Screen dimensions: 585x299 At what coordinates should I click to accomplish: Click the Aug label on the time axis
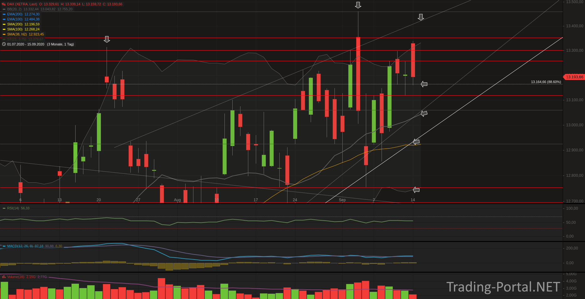(x=177, y=200)
